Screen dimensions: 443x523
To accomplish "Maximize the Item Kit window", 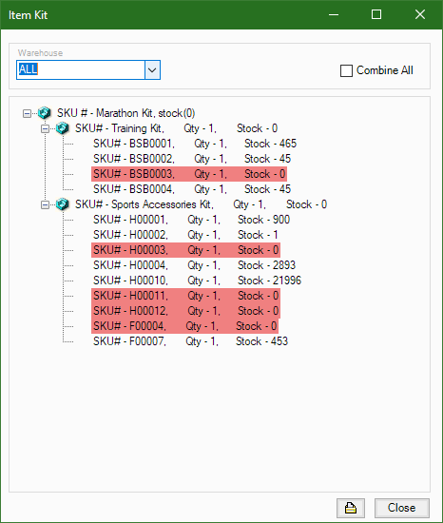I will click(376, 14).
